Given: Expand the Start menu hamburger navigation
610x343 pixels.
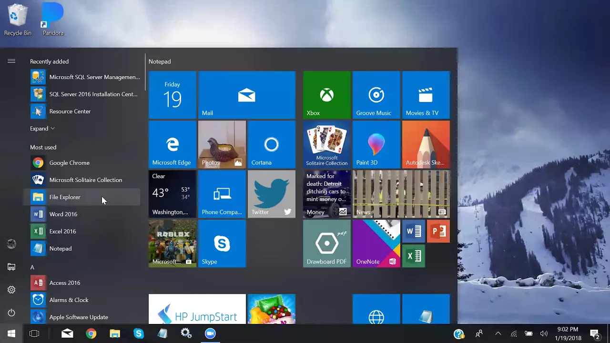Looking at the screenshot, I should [x=11, y=61].
